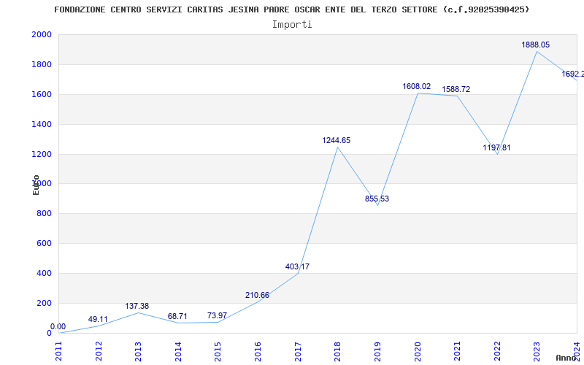
Task: Select the 210.66 data label
Action: click(x=257, y=295)
